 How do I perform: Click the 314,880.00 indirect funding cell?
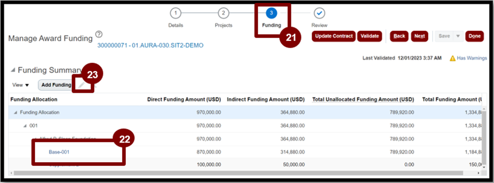(292, 152)
